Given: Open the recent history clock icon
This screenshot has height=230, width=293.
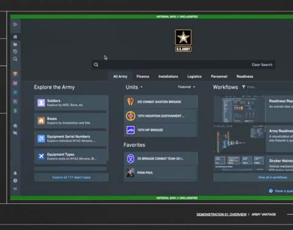Looking at the screenshot, I should click(15, 52).
